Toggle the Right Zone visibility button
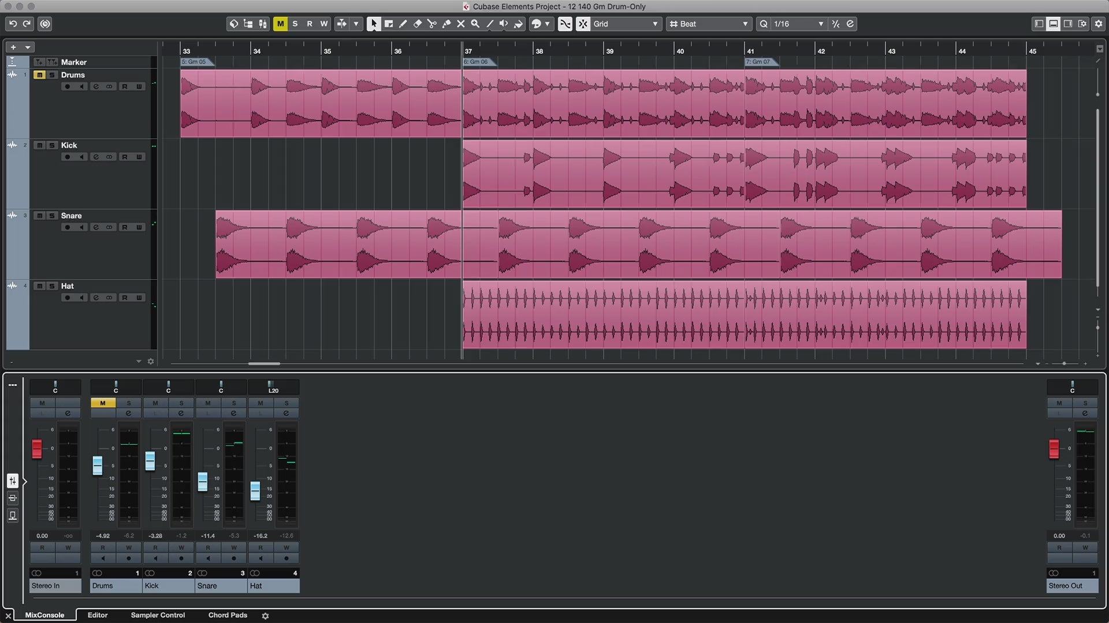This screenshot has width=1109, height=623. [x=1068, y=24]
